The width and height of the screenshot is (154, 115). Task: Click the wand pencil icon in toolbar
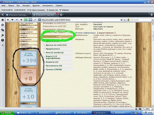point(35,20)
